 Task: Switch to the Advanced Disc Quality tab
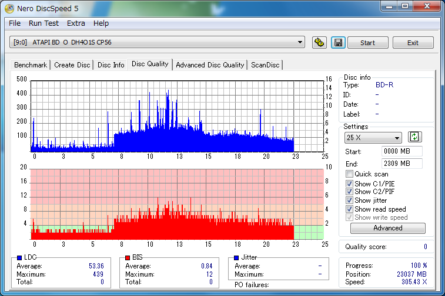tap(210, 65)
